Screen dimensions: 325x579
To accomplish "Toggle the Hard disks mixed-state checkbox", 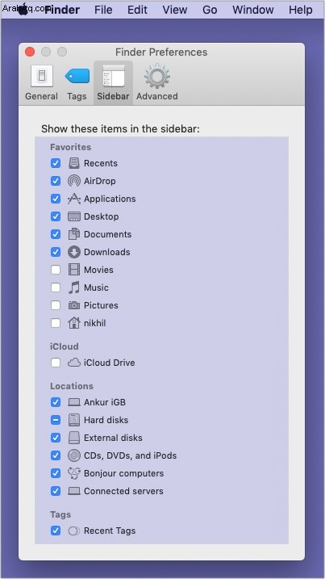I will tap(56, 420).
